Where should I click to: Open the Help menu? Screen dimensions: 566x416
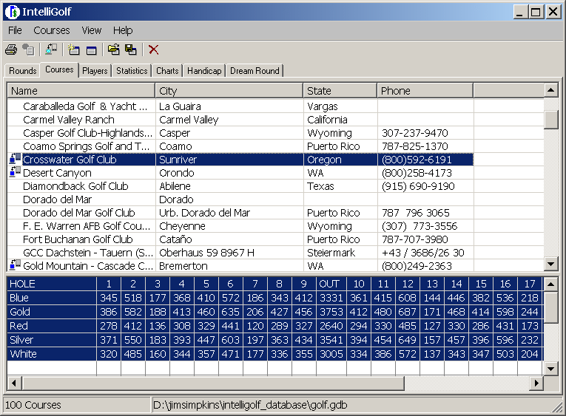[x=123, y=30]
